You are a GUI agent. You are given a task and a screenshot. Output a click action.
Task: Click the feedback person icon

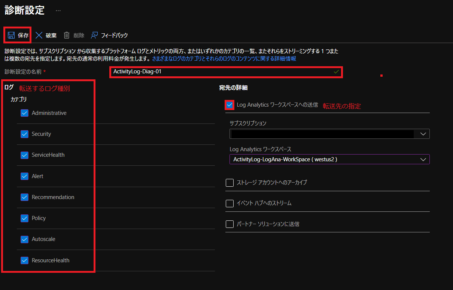point(94,36)
